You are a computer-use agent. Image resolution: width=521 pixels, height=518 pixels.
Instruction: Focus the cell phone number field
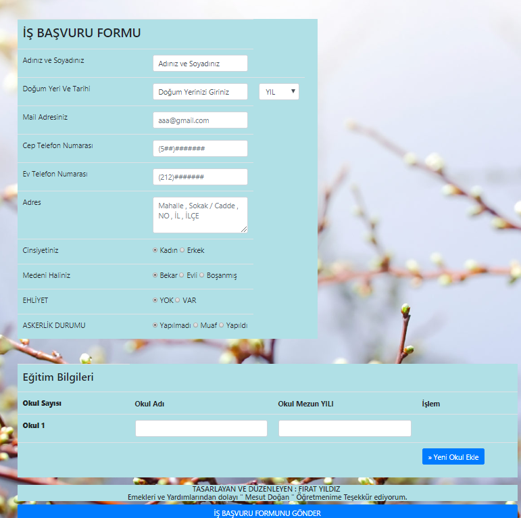pos(200,148)
